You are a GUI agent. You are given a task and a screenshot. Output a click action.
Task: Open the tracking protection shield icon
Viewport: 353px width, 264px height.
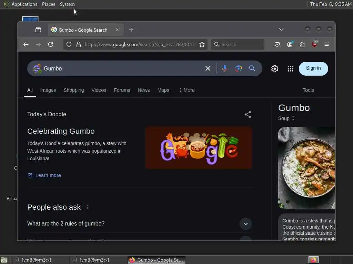(69, 44)
